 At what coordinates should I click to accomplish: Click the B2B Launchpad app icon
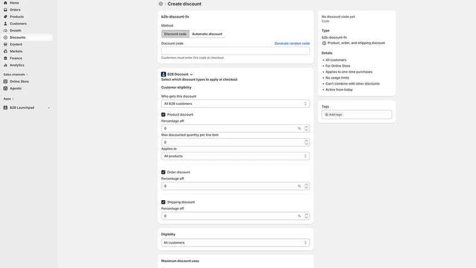click(x=5, y=108)
